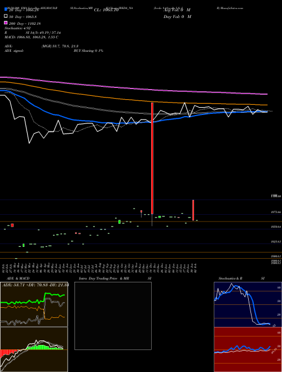Open the red RSI chart panel
Image resolution: width=282 pixels, height=372 pixels.
pos(248,349)
